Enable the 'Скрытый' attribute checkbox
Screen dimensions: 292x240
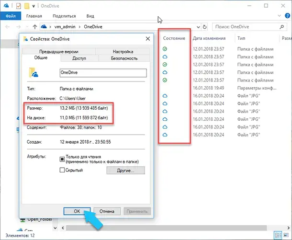tap(62, 170)
